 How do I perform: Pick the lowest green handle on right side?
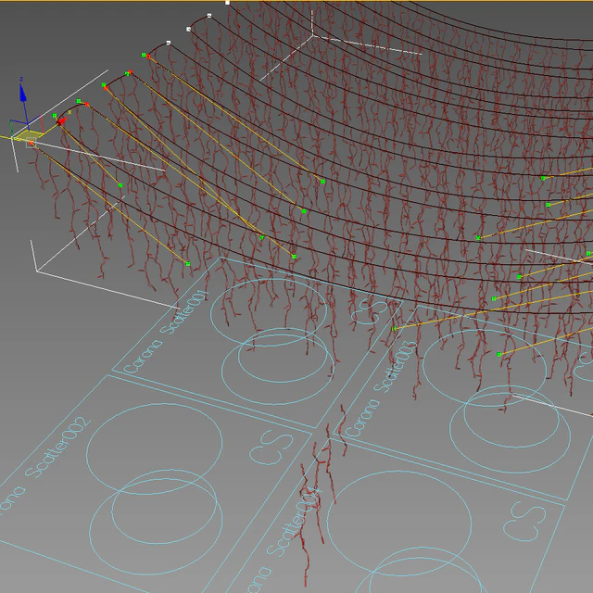click(499, 354)
